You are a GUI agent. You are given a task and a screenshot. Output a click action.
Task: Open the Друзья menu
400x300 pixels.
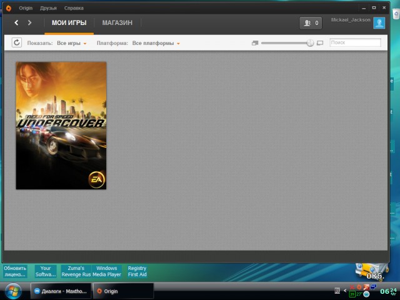click(48, 8)
